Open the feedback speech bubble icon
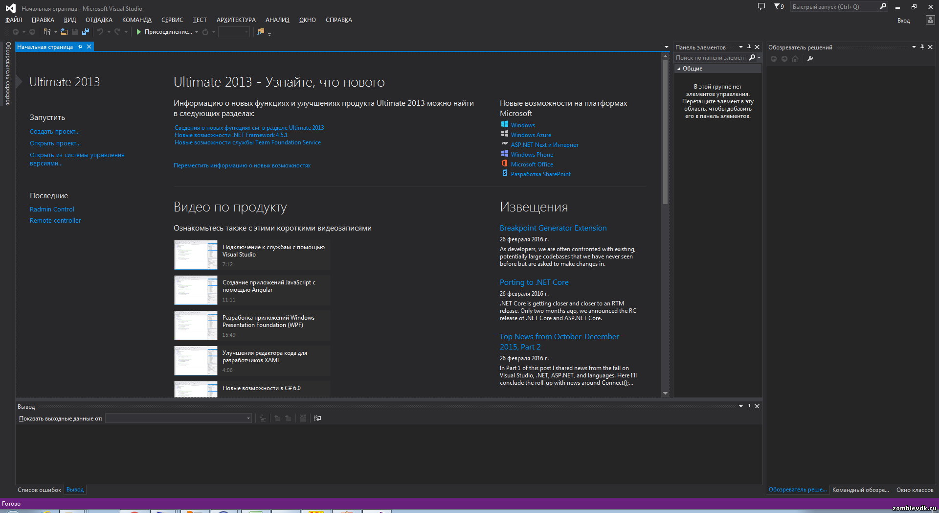 click(x=761, y=6)
